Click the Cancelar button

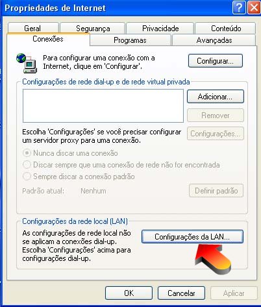[x=181, y=293]
